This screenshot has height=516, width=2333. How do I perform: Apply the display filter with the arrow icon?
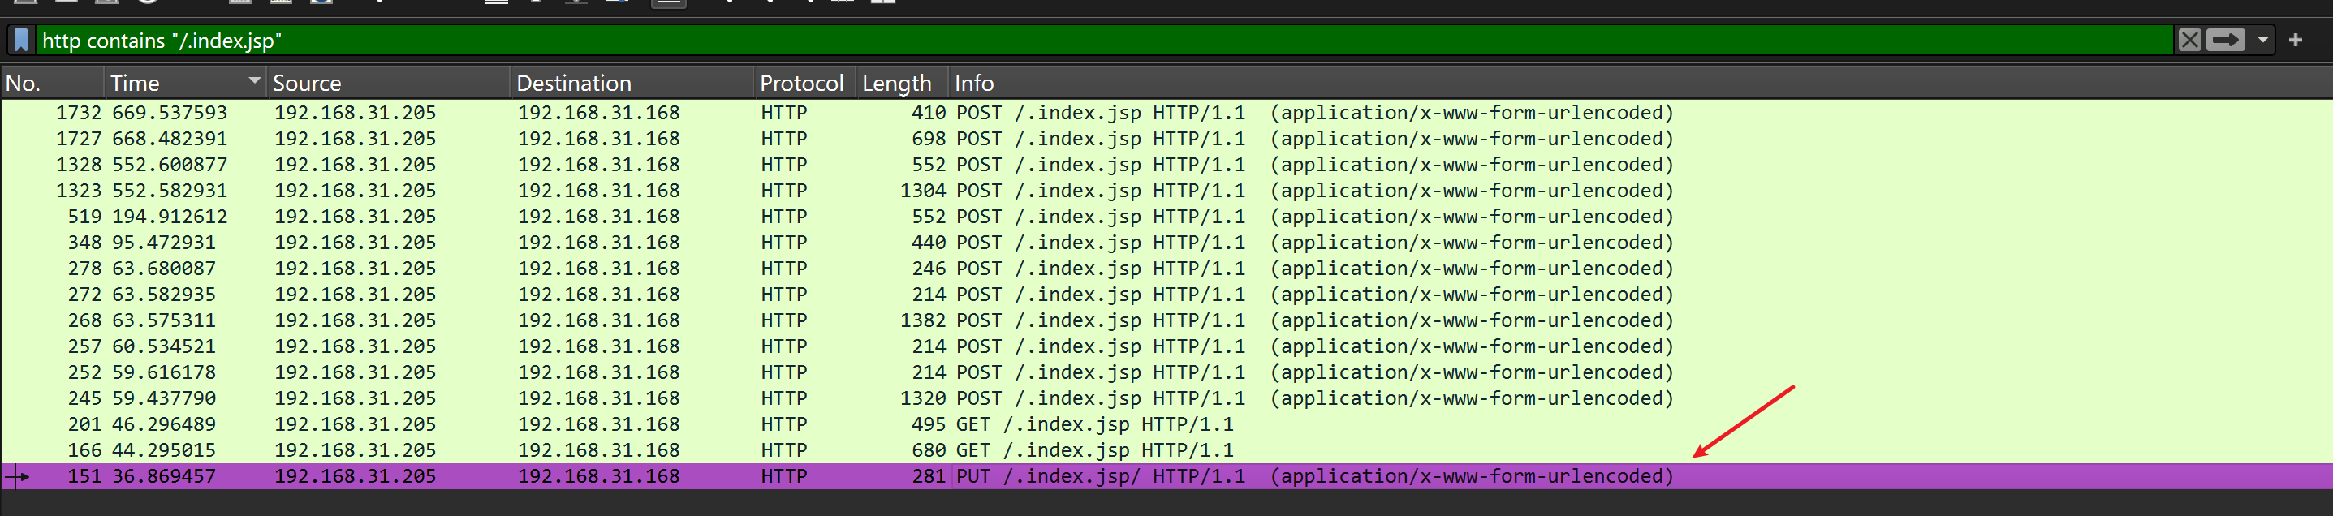click(2224, 41)
